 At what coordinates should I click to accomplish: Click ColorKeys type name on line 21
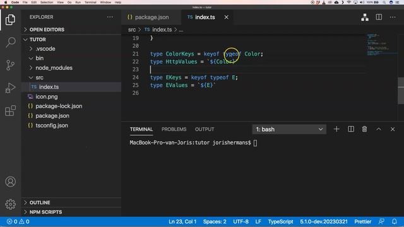[x=180, y=54]
